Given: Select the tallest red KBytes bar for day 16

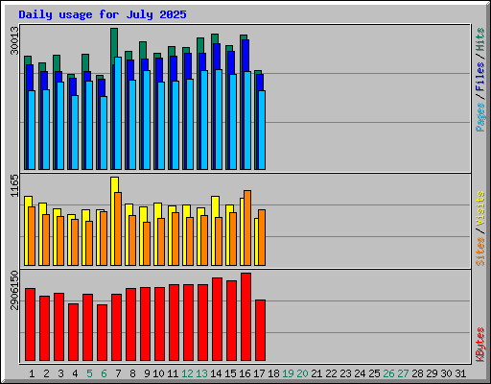Looking at the screenshot, I should coord(245,317).
